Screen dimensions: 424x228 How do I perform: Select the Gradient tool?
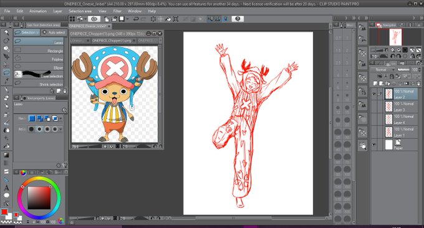[x=6, y=155]
